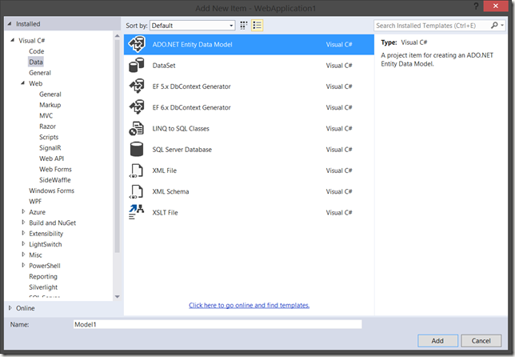Expand the Build and NuGet node
Screen dimensions: 515x357
click(x=23, y=223)
